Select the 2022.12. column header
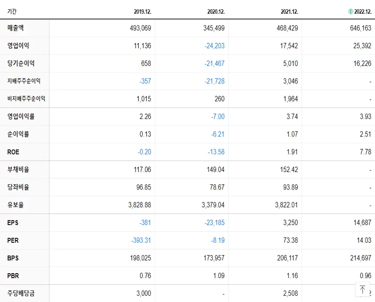Viewport: 375px width, 302px height. [363, 12]
